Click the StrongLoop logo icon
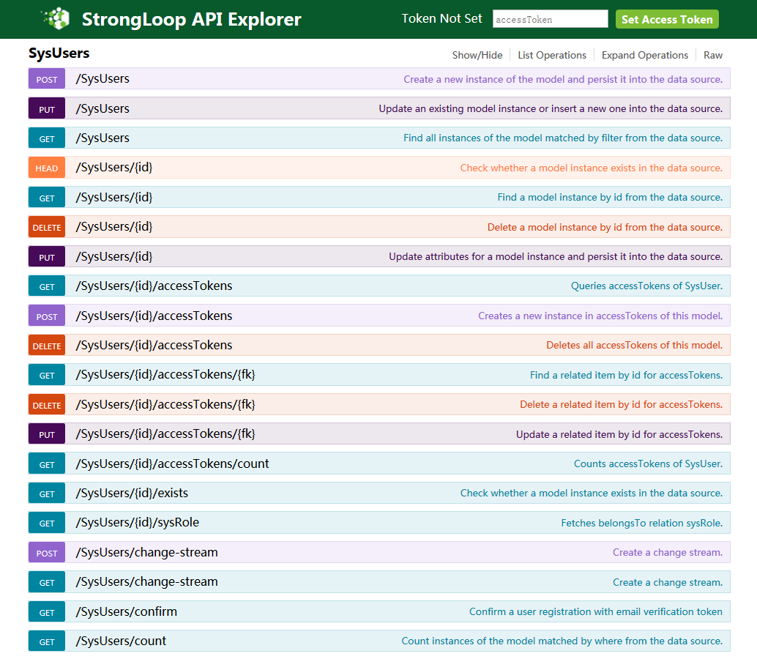 coord(57,19)
